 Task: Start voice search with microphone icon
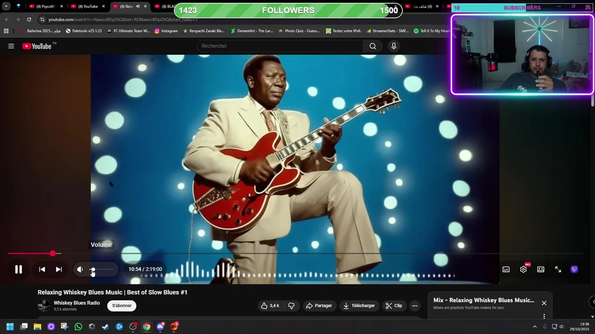(x=394, y=46)
